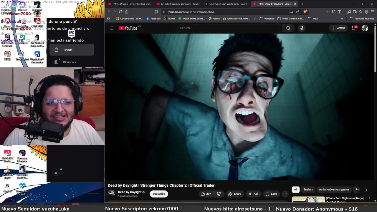Open a new browser tab
Viewport: 377px width, 212px height.
(x=302, y=4)
